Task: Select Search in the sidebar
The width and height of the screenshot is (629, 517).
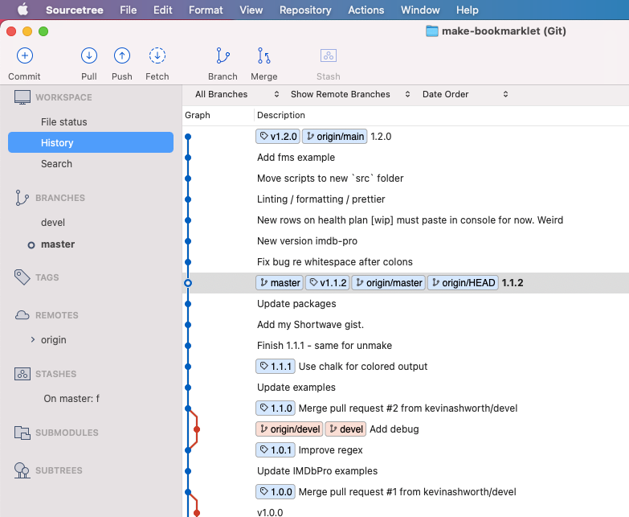Action: [91, 163]
